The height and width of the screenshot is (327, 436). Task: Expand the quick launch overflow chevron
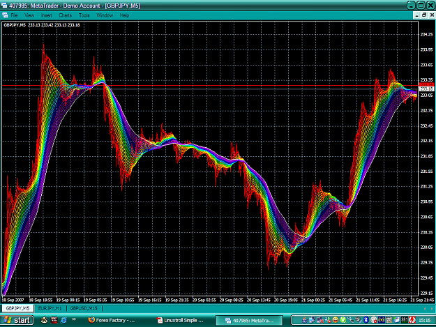pos(74,319)
